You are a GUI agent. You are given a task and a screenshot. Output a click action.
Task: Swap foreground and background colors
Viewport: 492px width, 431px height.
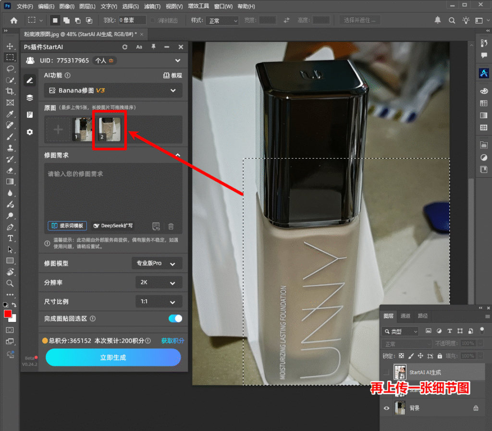click(14, 305)
